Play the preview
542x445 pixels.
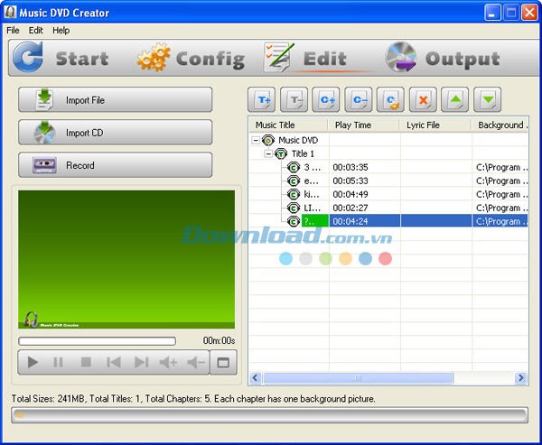coord(33,363)
